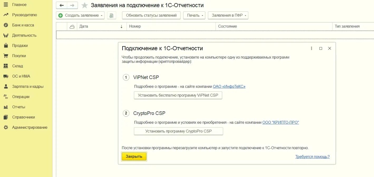This screenshot has height=177, width=374.
Task: Click Установить программу CryptoPro CSP button
Action: (178, 131)
